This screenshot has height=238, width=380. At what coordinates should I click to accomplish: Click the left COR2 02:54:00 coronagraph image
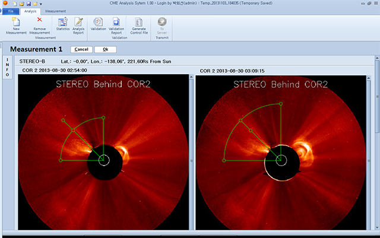tap(103, 152)
